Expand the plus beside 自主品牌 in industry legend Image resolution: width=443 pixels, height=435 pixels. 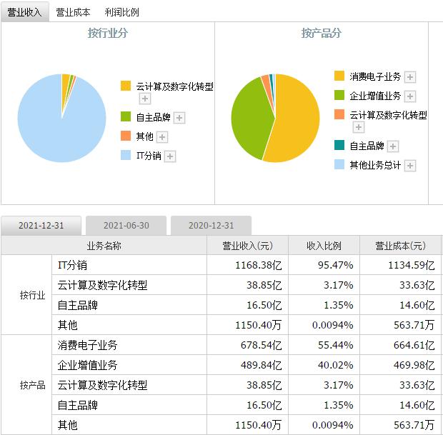click(179, 118)
